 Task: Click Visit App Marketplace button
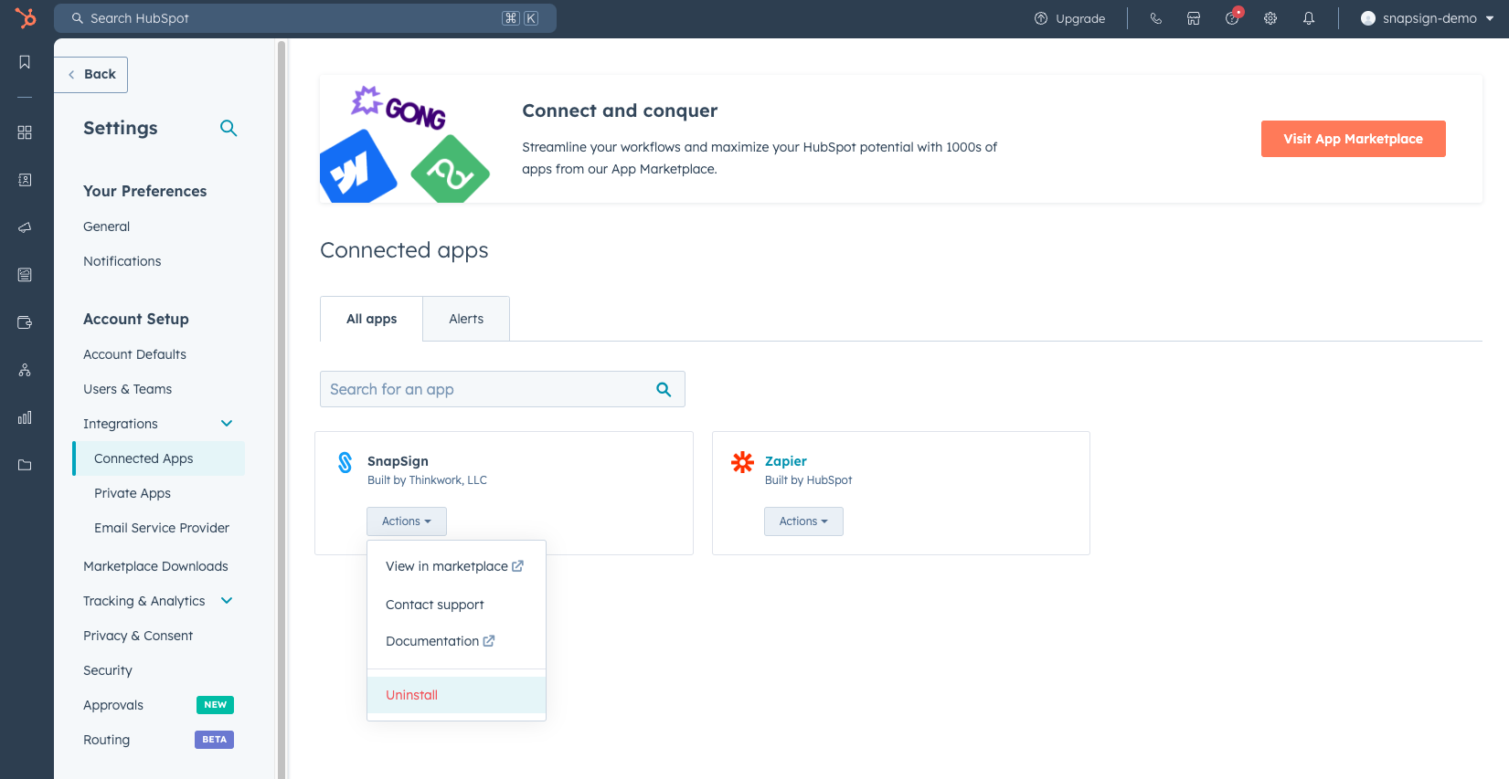click(1353, 139)
